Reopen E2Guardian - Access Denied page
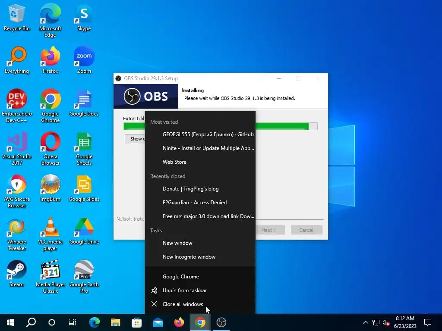Image resolution: width=442 pixels, height=331 pixels. point(200,203)
